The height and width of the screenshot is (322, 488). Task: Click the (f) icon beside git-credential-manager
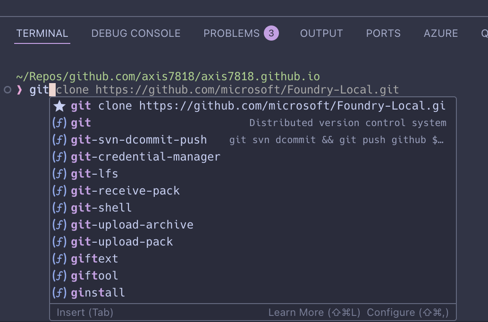pyautogui.click(x=59, y=157)
